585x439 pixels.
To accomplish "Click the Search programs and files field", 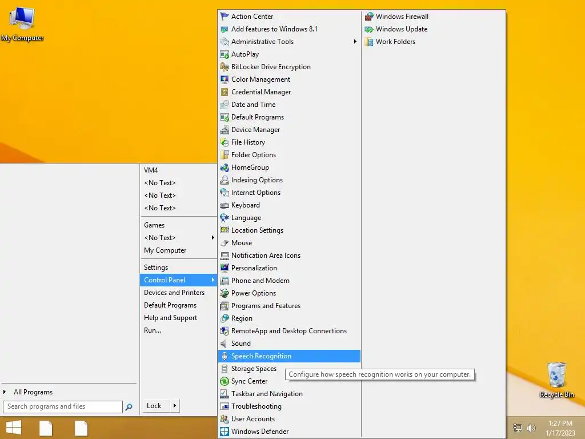I will pos(63,406).
